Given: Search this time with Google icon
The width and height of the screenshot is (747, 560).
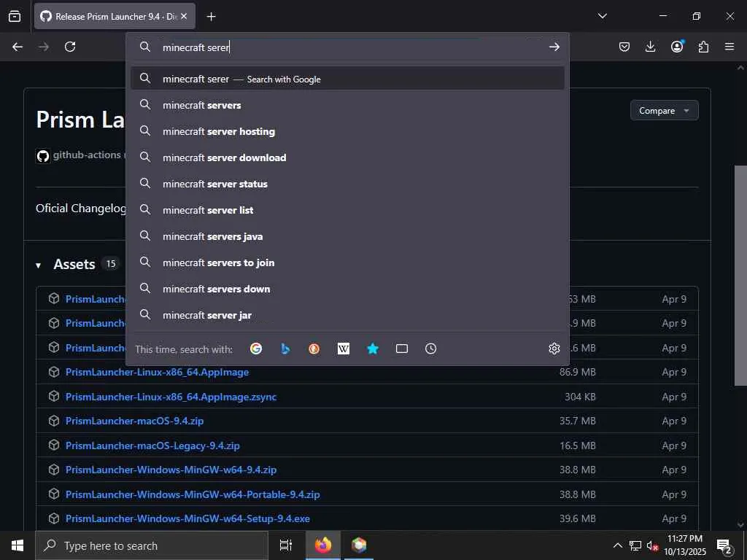Looking at the screenshot, I should (x=256, y=349).
